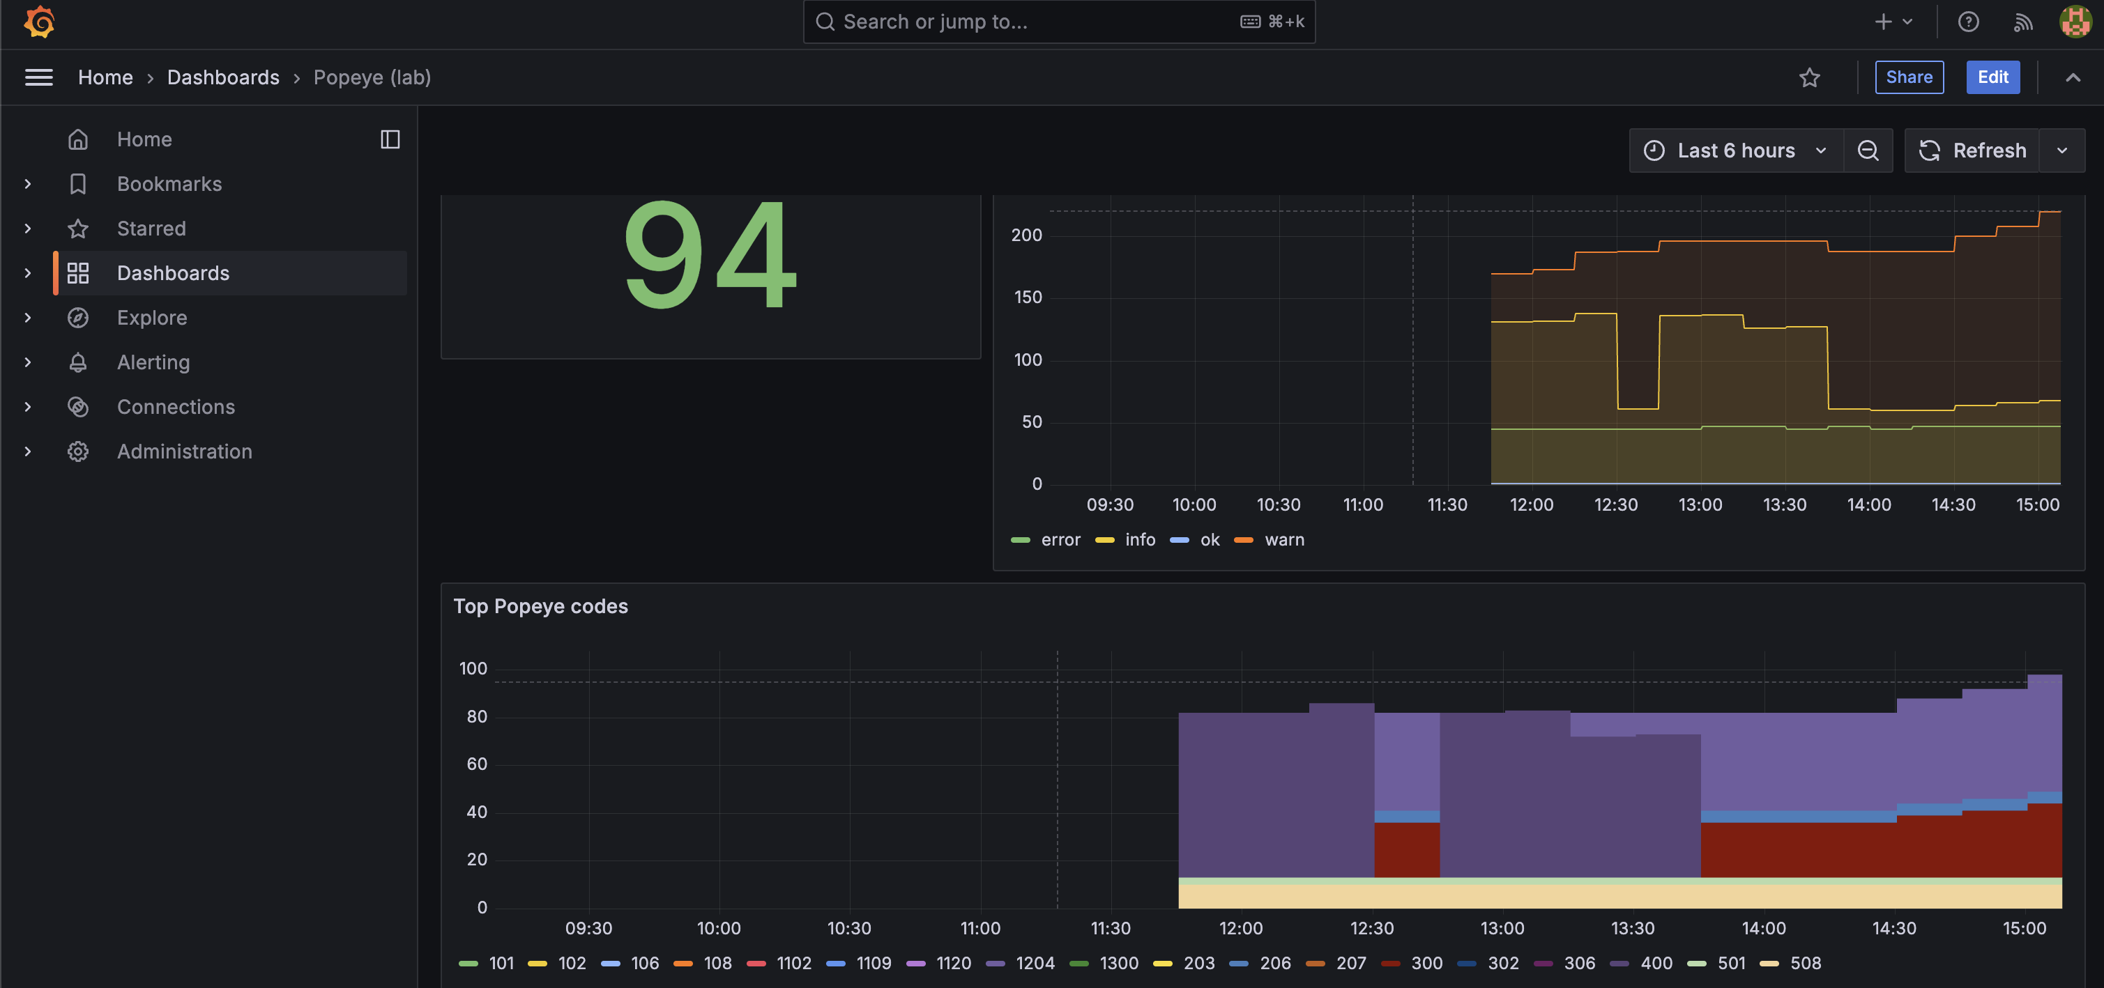
Task: Open the news RSS feed icon
Action: (x=2022, y=22)
